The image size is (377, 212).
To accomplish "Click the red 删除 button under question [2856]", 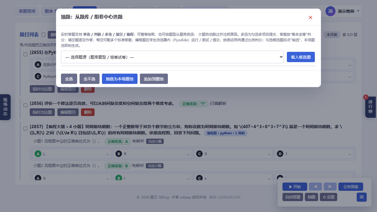I will coord(88,112).
